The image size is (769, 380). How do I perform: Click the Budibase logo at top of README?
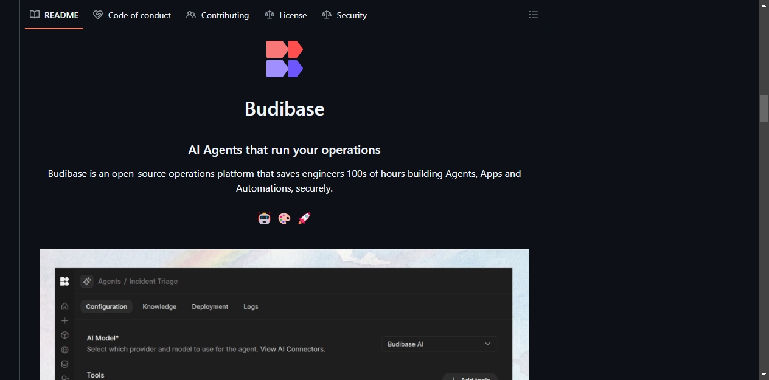coord(285,59)
